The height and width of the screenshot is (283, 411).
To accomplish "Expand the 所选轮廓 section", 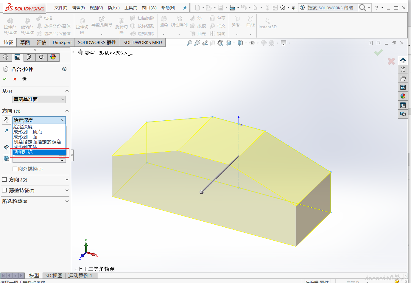I will (x=67, y=201).
